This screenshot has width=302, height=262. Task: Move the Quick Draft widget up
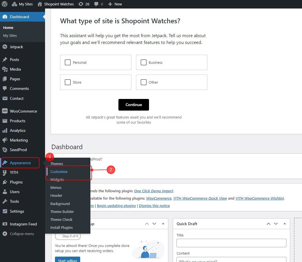point(269,224)
